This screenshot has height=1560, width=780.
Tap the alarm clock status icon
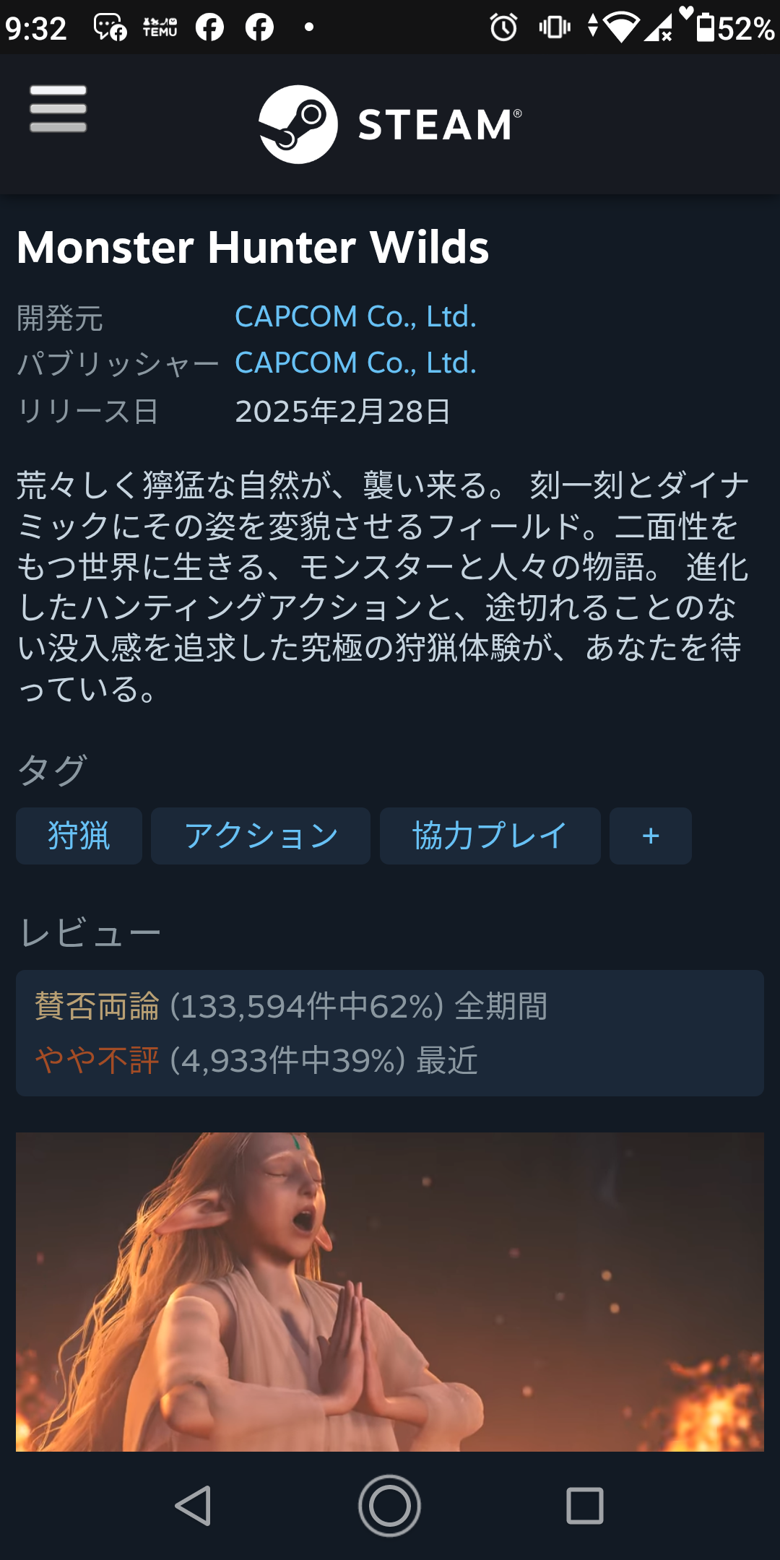pyautogui.click(x=503, y=27)
